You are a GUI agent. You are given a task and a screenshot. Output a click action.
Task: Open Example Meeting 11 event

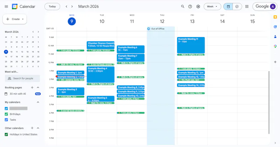tap(191, 45)
